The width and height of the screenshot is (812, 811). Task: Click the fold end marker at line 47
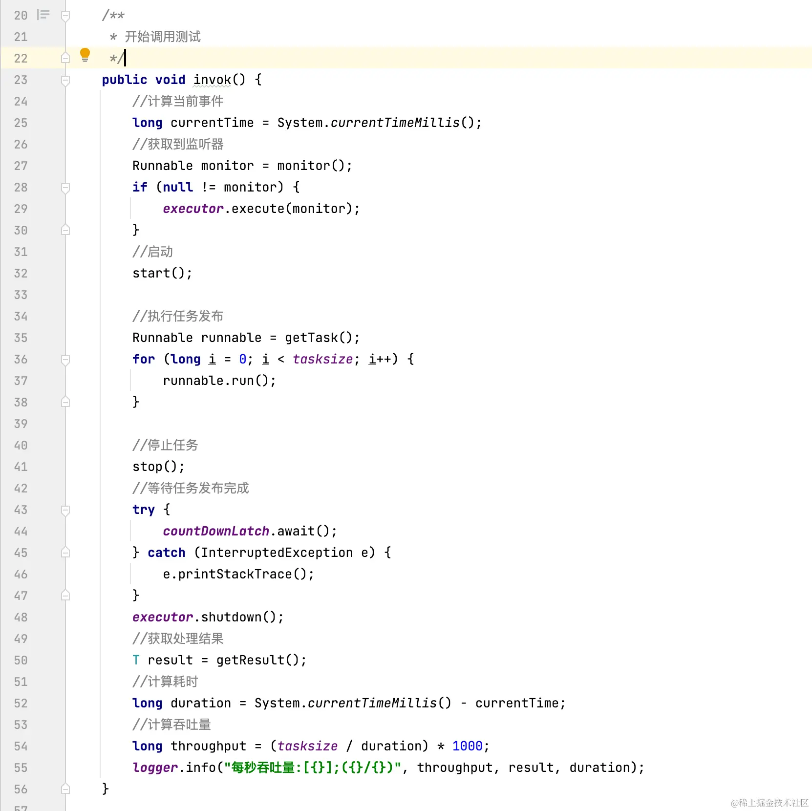coord(65,595)
